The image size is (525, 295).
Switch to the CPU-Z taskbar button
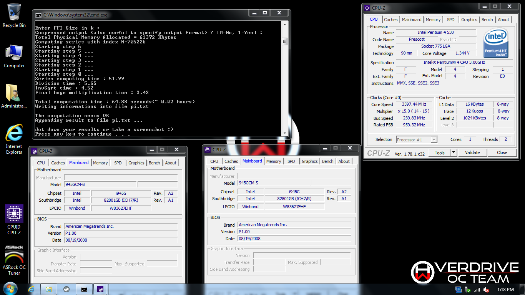coord(101,289)
